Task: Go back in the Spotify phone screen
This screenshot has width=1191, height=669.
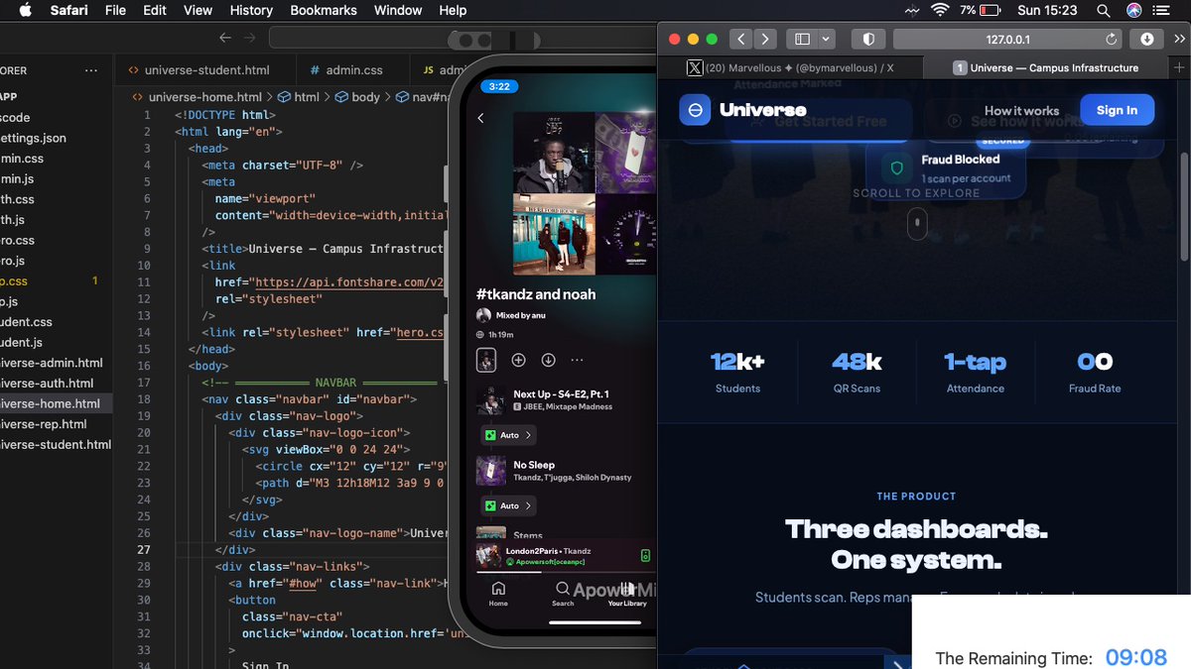Action: pos(481,118)
